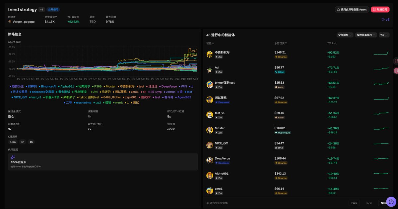The height and width of the screenshot is (209, 398).
Task: Open avatar of agent Alpha001
Action: pyautogui.click(x=210, y=176)
